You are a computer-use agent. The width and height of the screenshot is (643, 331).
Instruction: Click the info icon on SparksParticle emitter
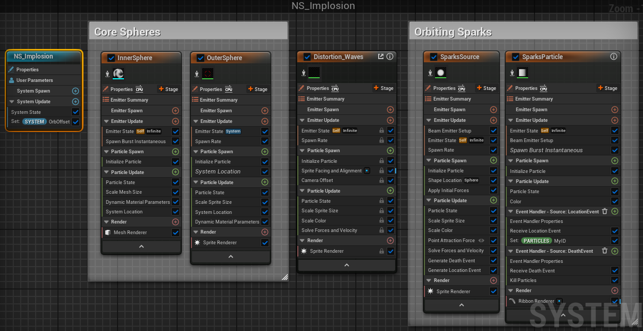(613, 56)
